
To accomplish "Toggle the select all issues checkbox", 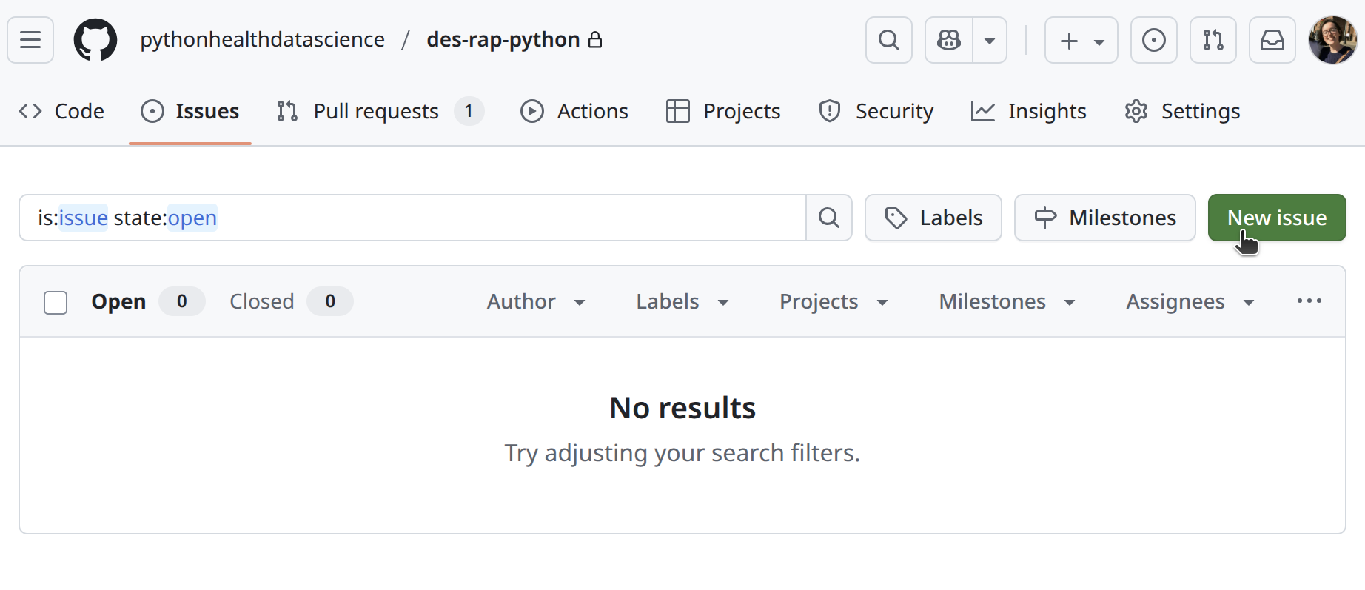I will click(56, 302).
